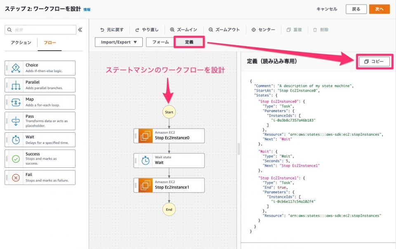
Task: Click the Amazon EC2 icon on Stop Ec2Instance1
Action: click(146, 185)
